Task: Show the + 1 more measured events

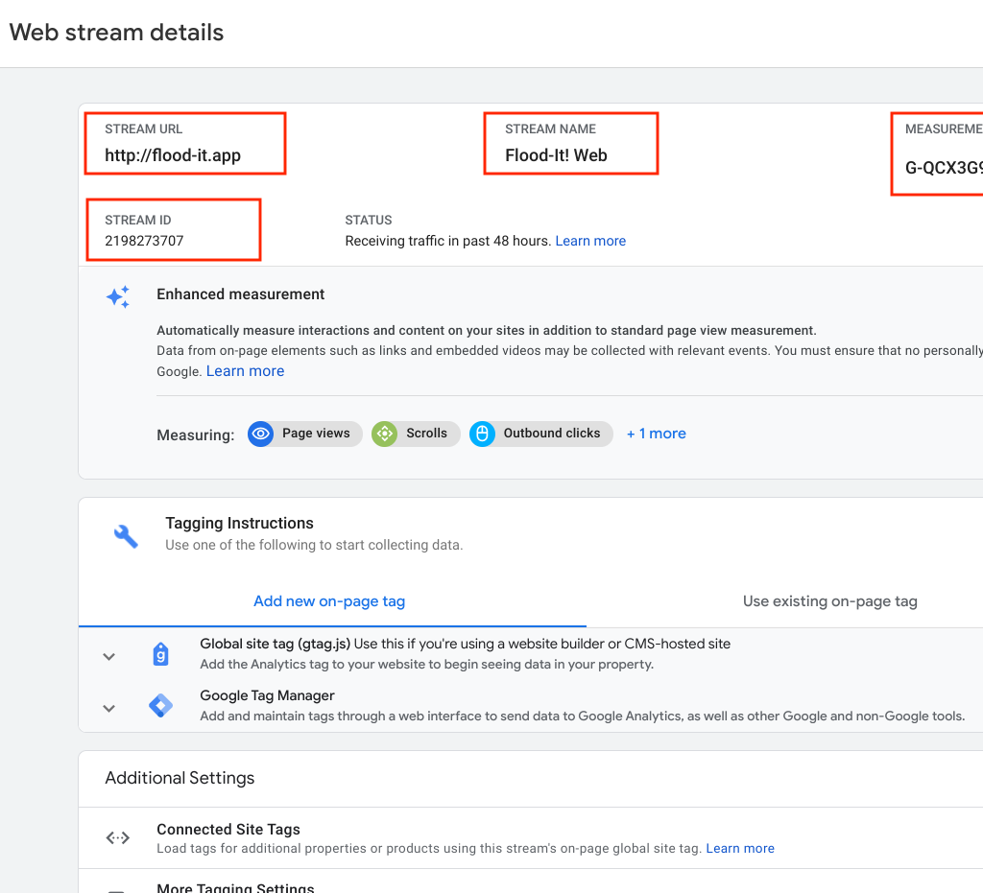Action: click(657, 434)
